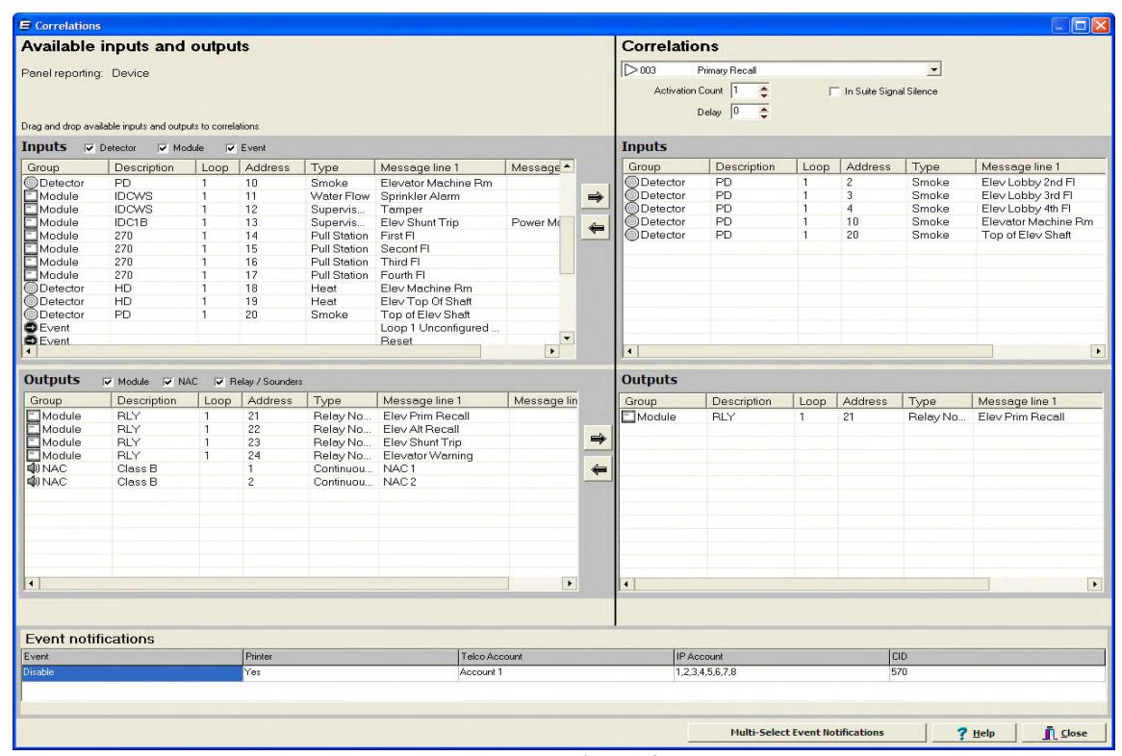
Task: Remove selected input from correlations with left arrow
Action: [596, 229]
